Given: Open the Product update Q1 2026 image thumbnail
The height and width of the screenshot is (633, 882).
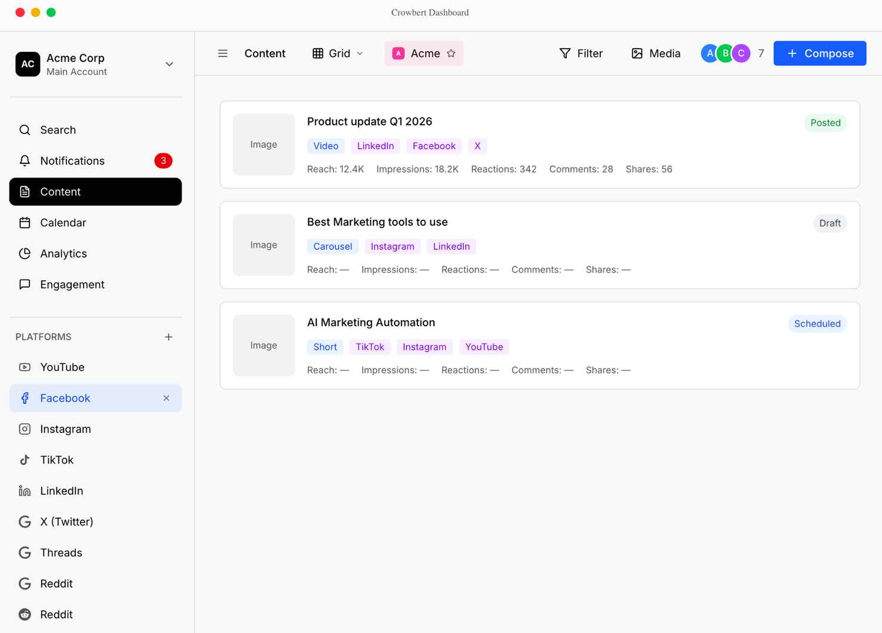Looking at the screenshot, I should pos(263,145).
